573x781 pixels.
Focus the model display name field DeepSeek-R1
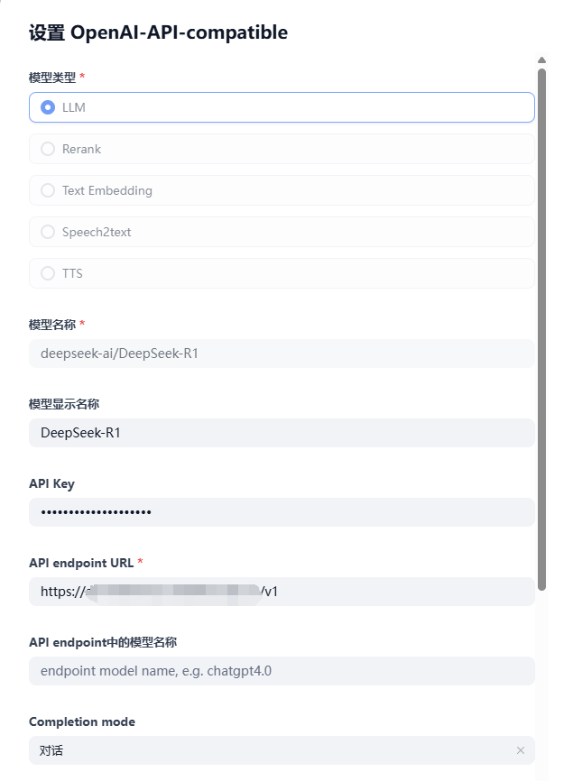coord(282,433)
